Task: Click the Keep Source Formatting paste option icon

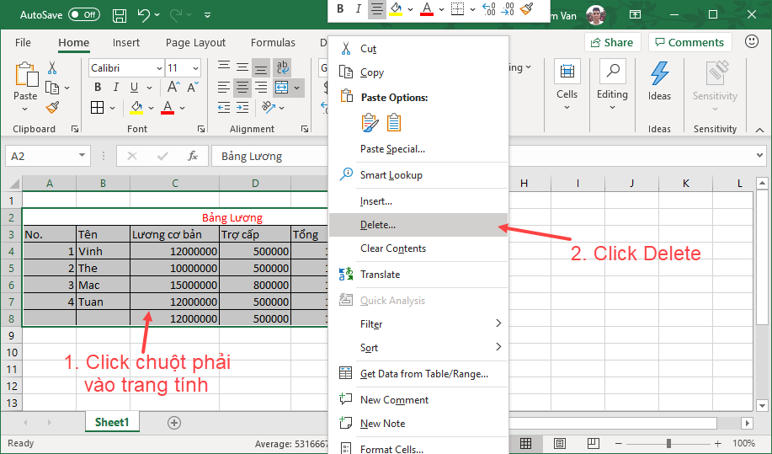Action: click(370, 123)
